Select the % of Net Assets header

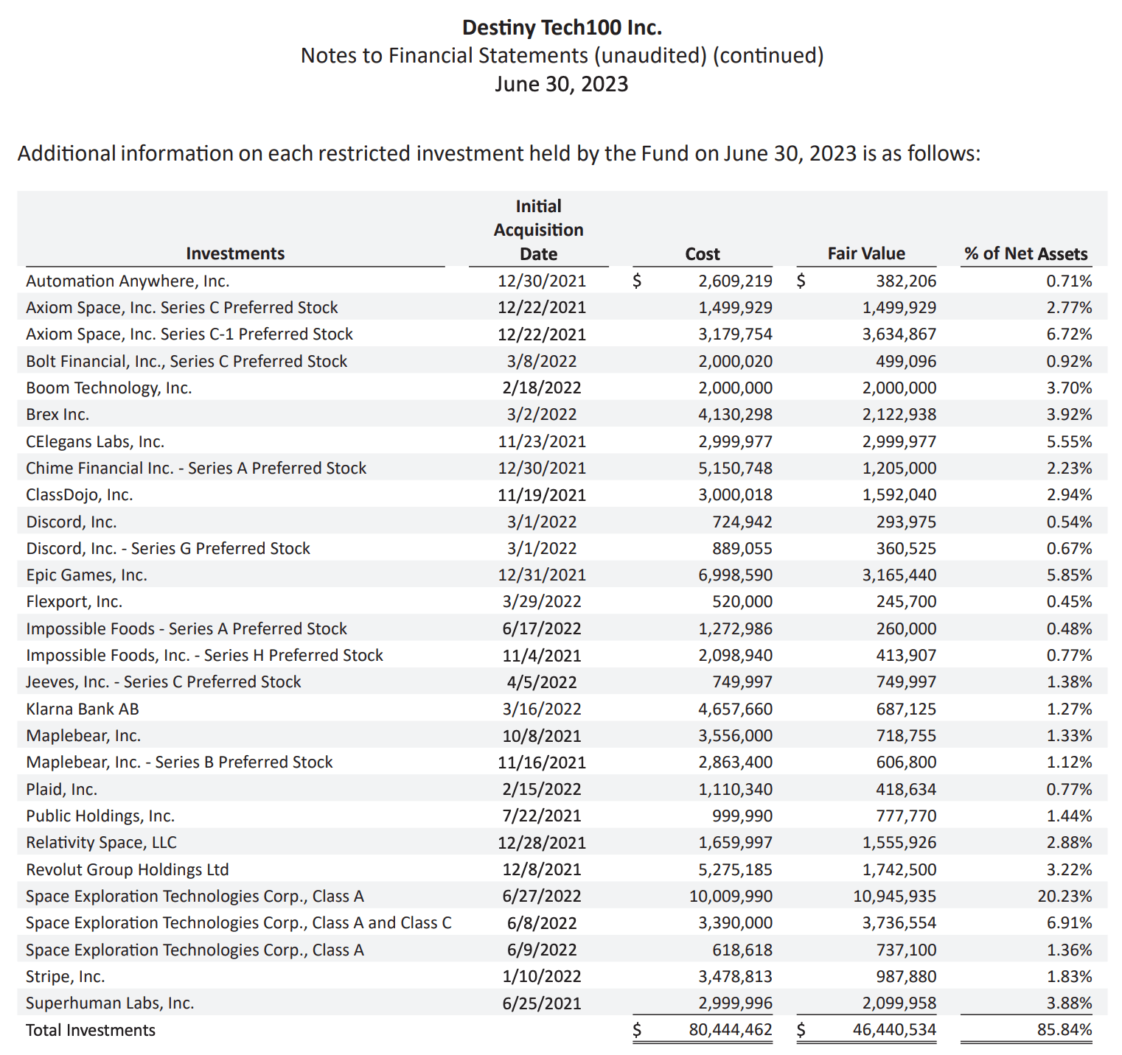click(x=1025, y=254)
